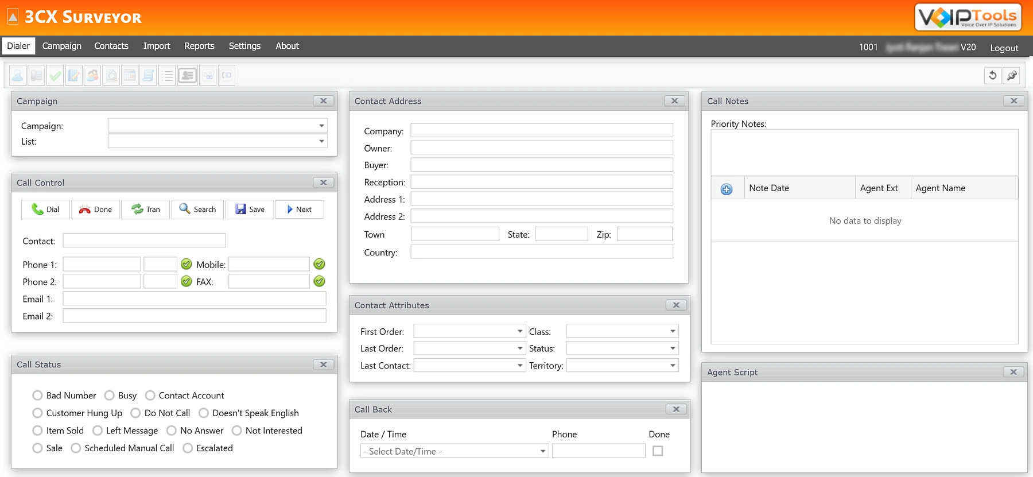
Task: Click the notebook with pencil toolbar icon
Action: click(74, 75)
